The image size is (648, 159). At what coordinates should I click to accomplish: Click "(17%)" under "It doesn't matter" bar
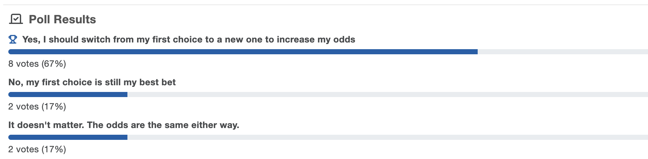54,149
